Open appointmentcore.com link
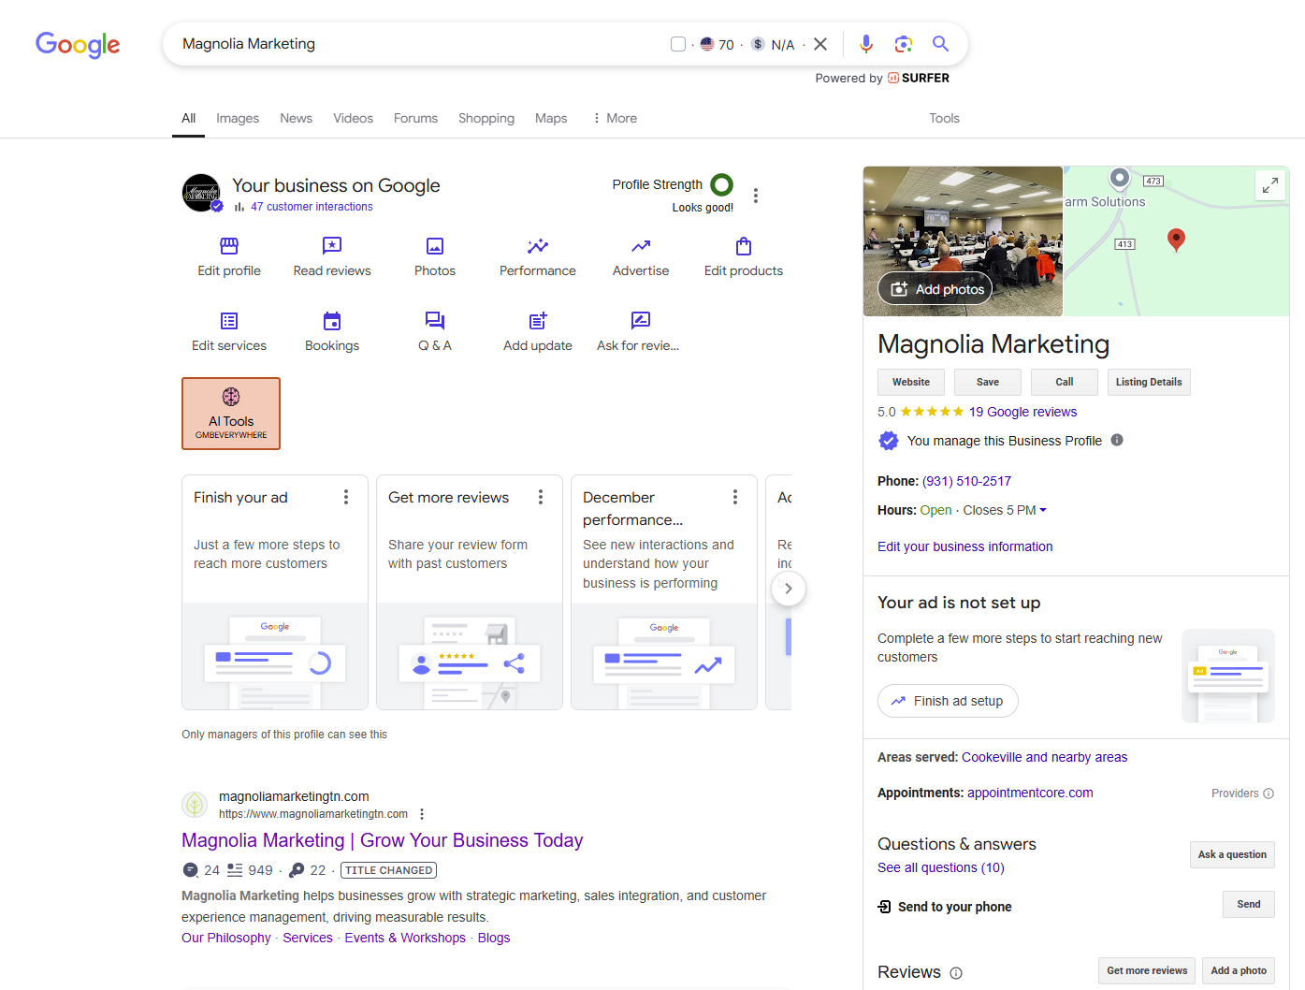 coord(1030,793)
